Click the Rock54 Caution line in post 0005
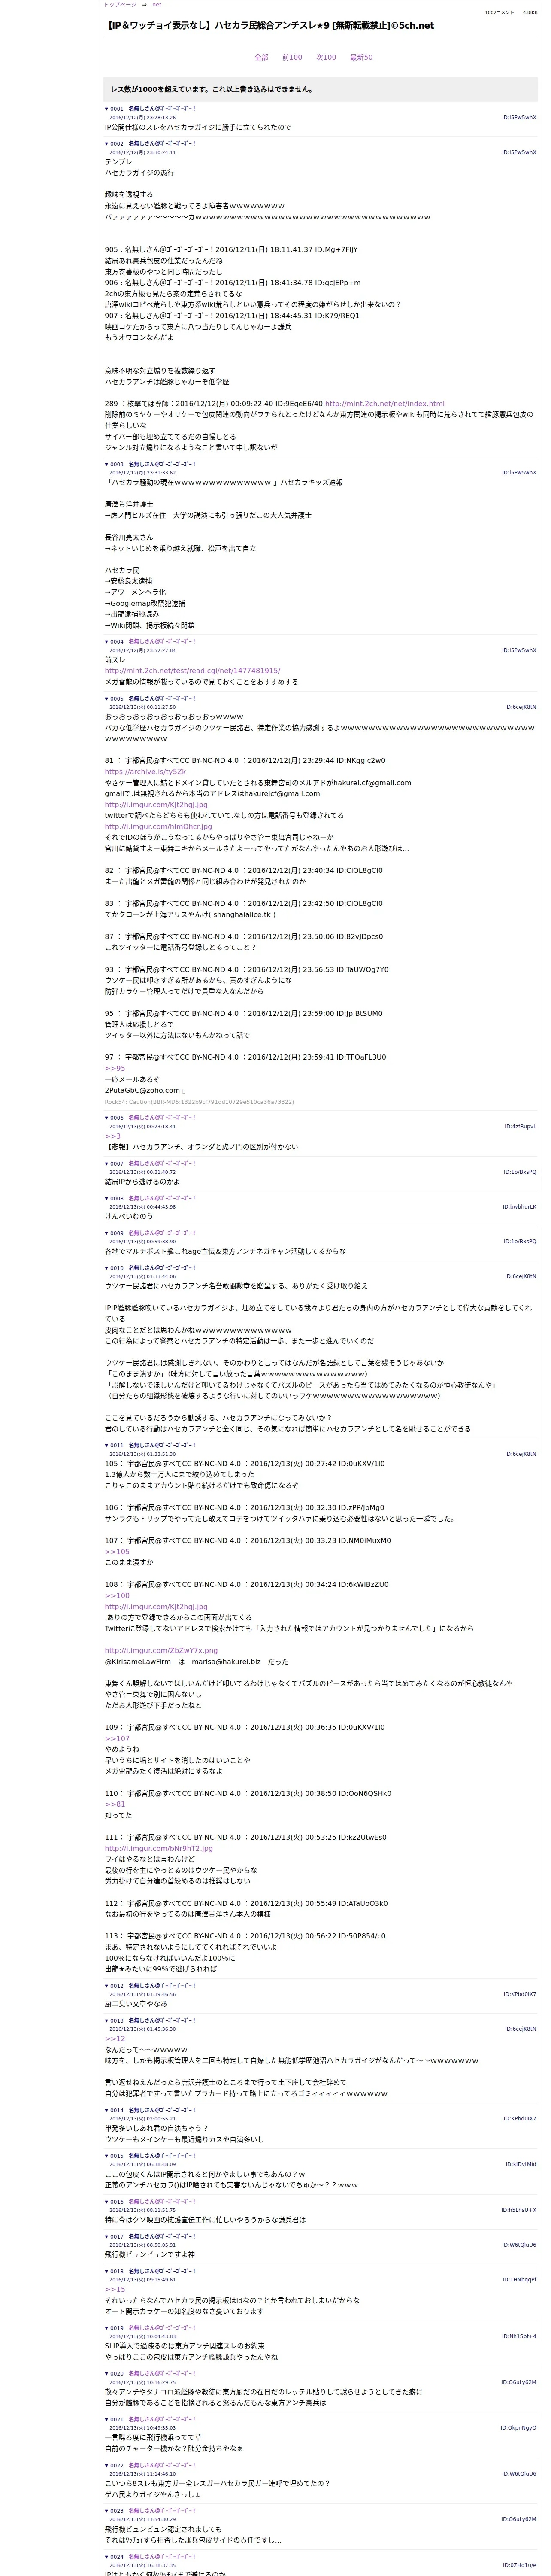551x2576 pixels. tap(199, 1102)
